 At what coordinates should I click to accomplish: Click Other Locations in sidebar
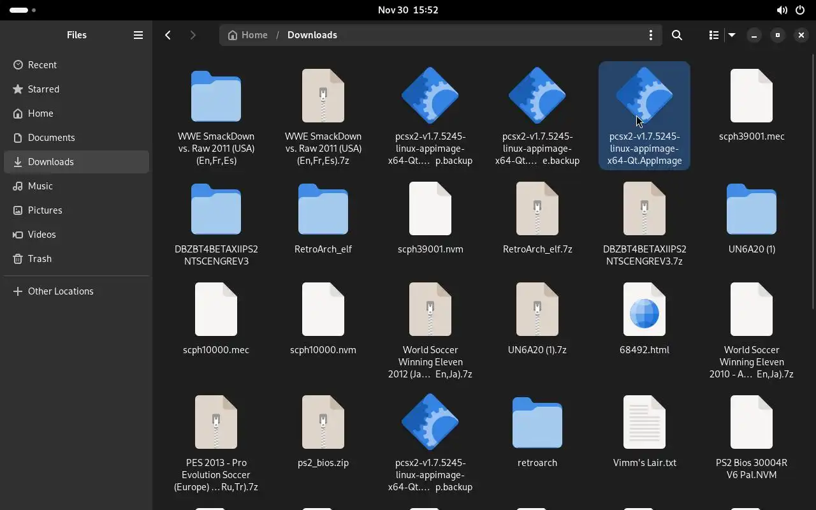76,291
